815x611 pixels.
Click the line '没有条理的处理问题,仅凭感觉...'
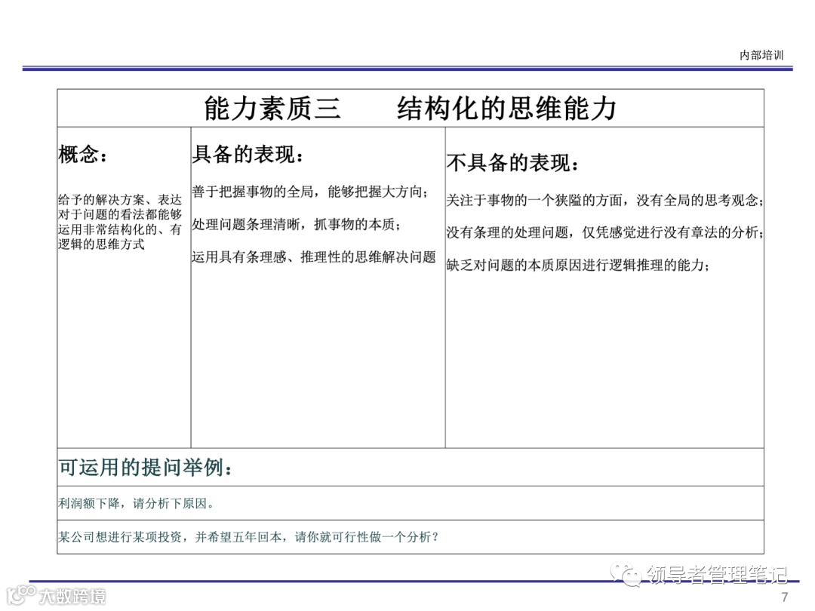[604, 233]
